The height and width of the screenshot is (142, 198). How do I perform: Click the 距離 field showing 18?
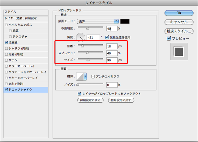112,46
